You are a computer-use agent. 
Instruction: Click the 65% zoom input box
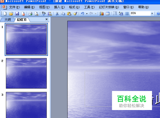click(140, 13)
